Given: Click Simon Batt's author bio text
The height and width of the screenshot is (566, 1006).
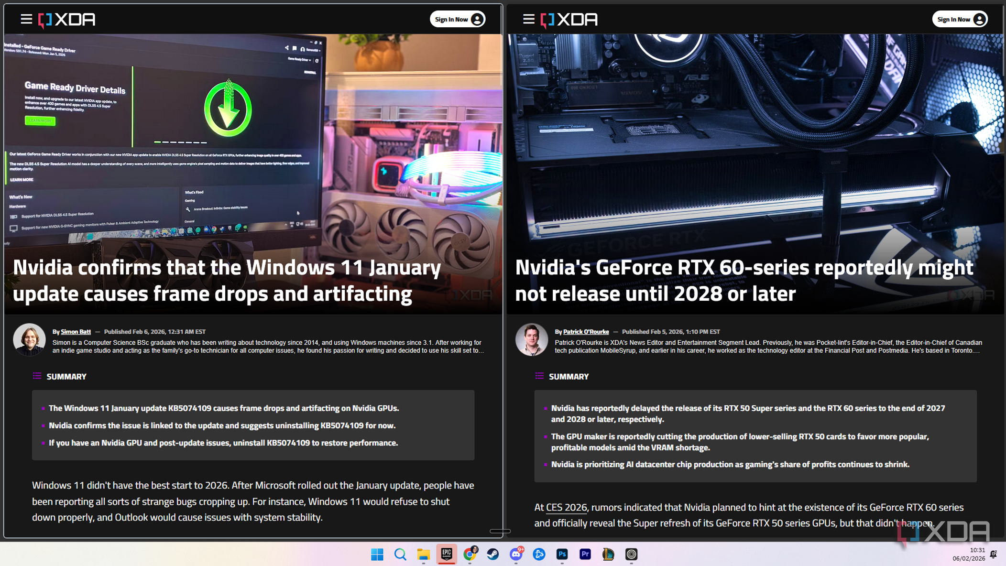Looking at the screenshot, I should click(268, 347).
